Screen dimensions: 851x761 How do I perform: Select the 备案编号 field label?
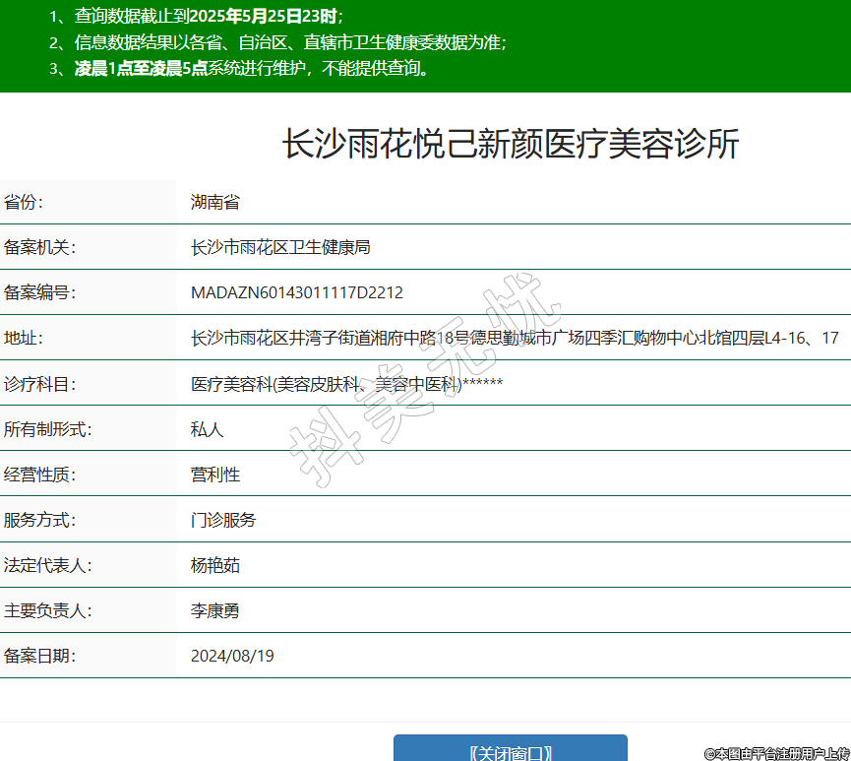click(x=39, y=293)
